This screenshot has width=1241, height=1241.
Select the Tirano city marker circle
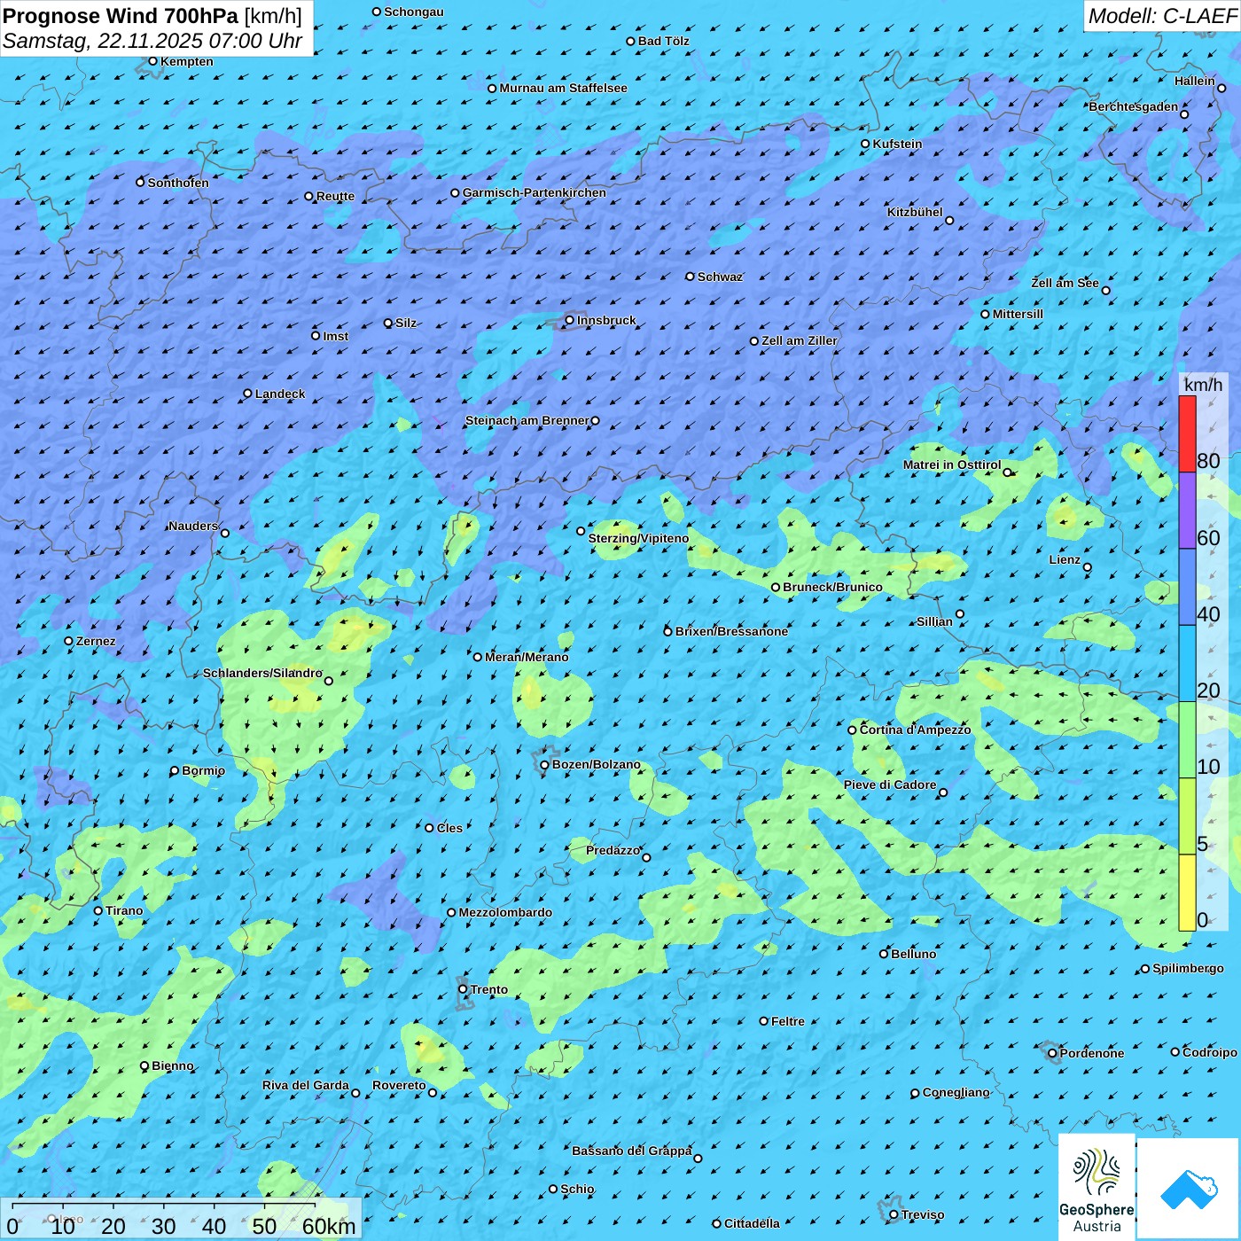[x=98, y=910]
